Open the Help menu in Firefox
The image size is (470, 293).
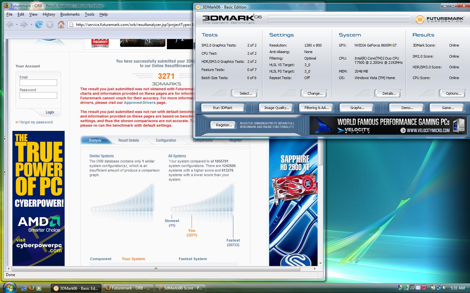[x=103, y=14]
